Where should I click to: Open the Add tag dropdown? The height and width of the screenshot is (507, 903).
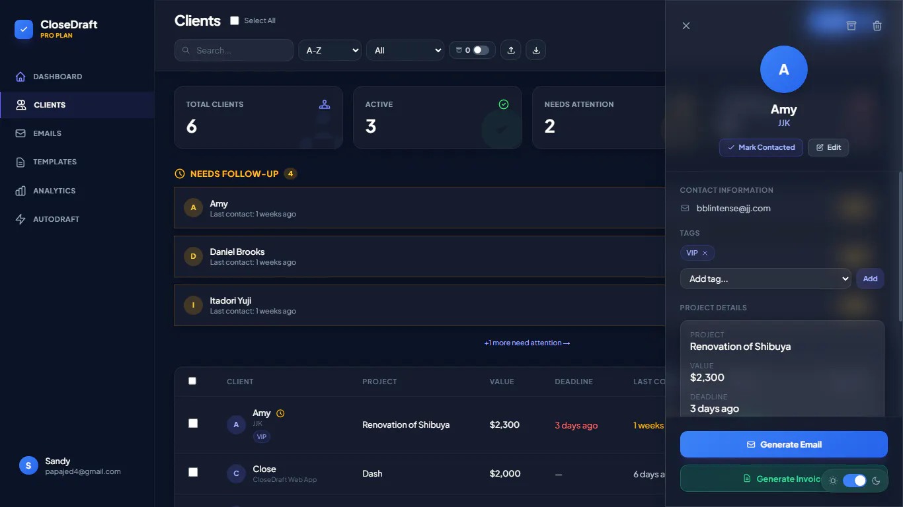pyautogui.click(x=766, y=279)
